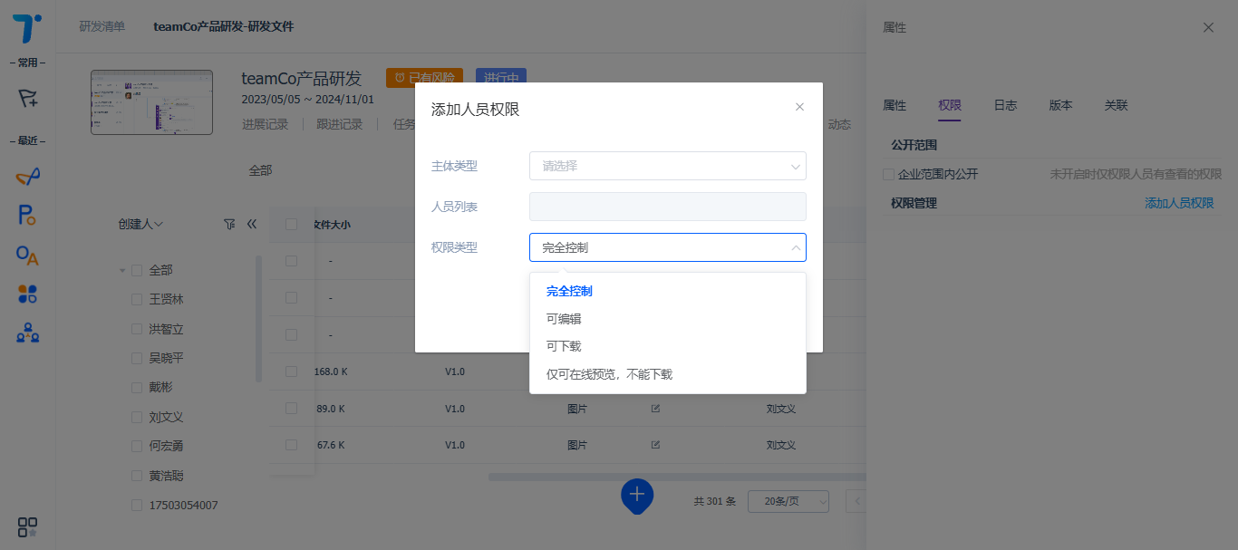Screen dimensions: 1238x550
Task: Select the 67.6 K file row checkbox
Action: [x=291, y=445]
